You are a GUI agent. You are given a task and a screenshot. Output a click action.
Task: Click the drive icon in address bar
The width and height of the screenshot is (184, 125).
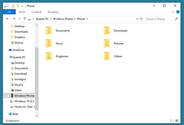click(30, 19)
